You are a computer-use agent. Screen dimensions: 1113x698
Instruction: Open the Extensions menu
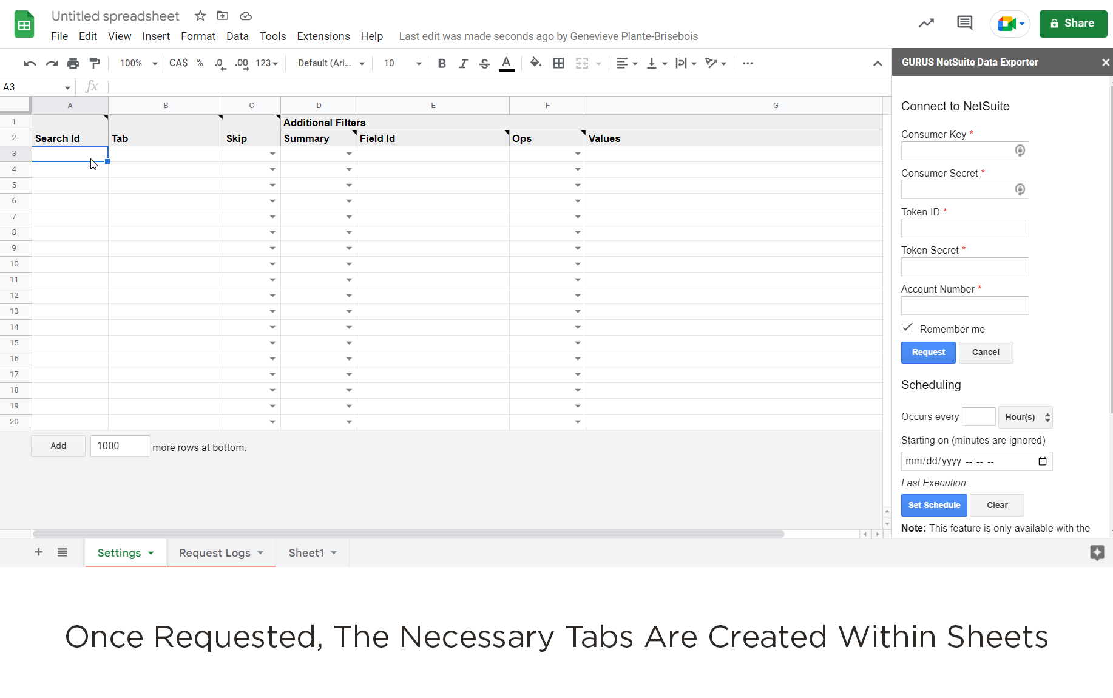click(x=323, y=36)
